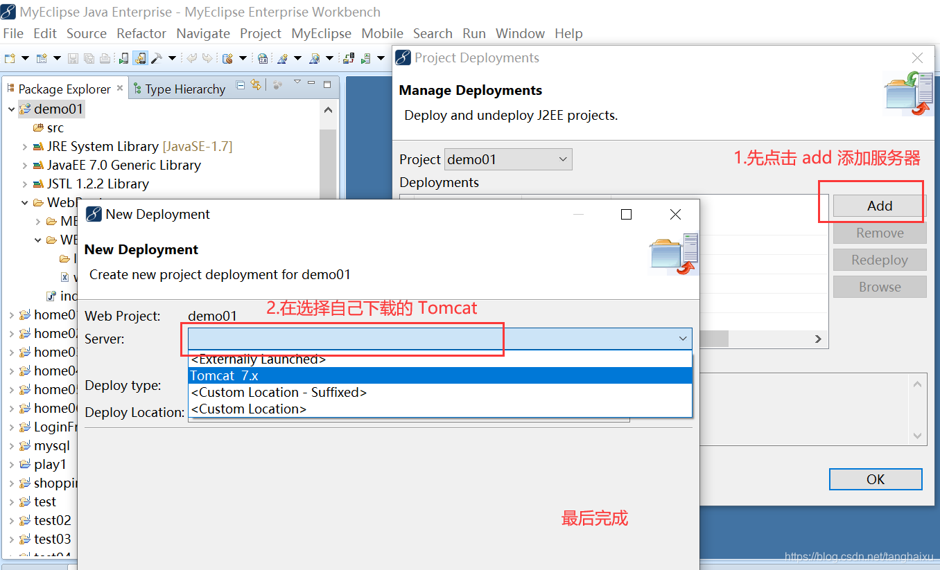
Task: Toggle Link with Editor in Package Explorer
Action: 256,84
